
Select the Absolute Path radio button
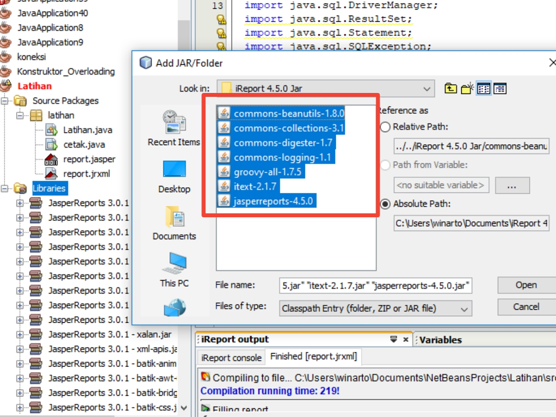(385, 204)
